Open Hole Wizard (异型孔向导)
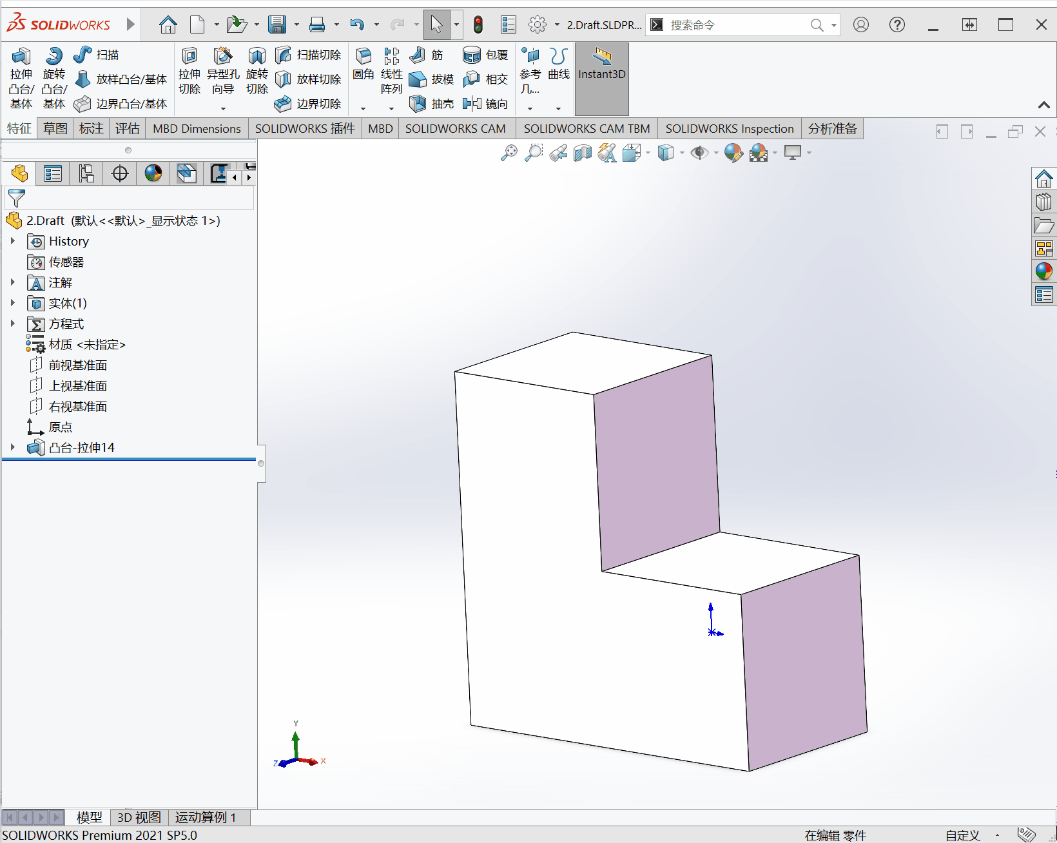Viewport: 1057px width, 843px height. click(223, 72)
